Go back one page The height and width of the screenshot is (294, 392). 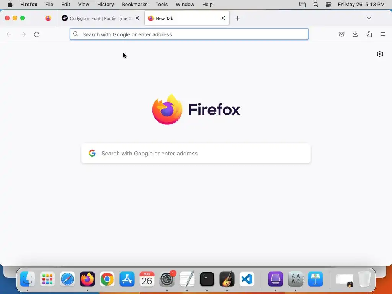9,34
